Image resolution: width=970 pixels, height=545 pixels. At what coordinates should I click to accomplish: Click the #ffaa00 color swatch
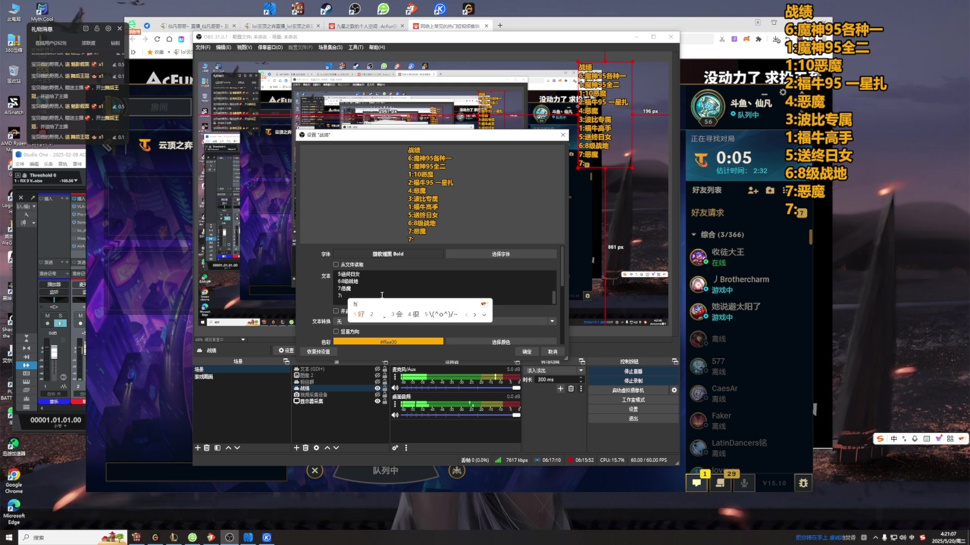388,342
